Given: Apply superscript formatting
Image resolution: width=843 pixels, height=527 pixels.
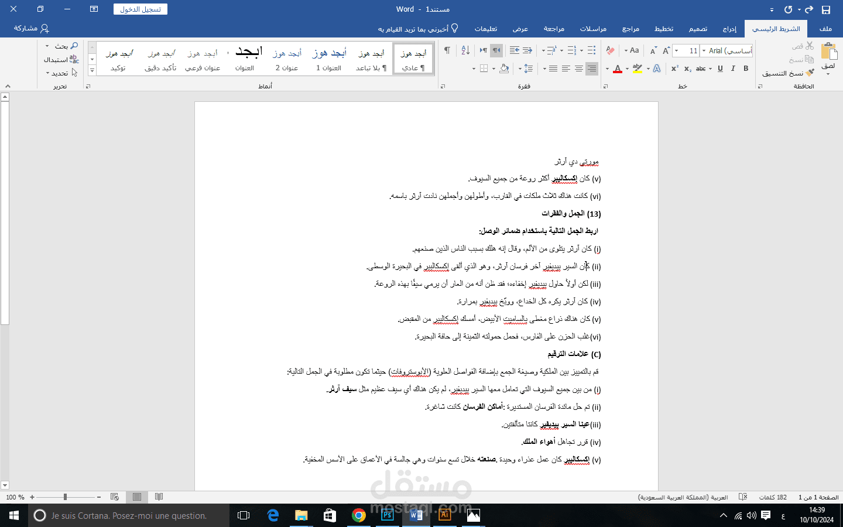Looking at the screenshot, I should pos(674,69).
